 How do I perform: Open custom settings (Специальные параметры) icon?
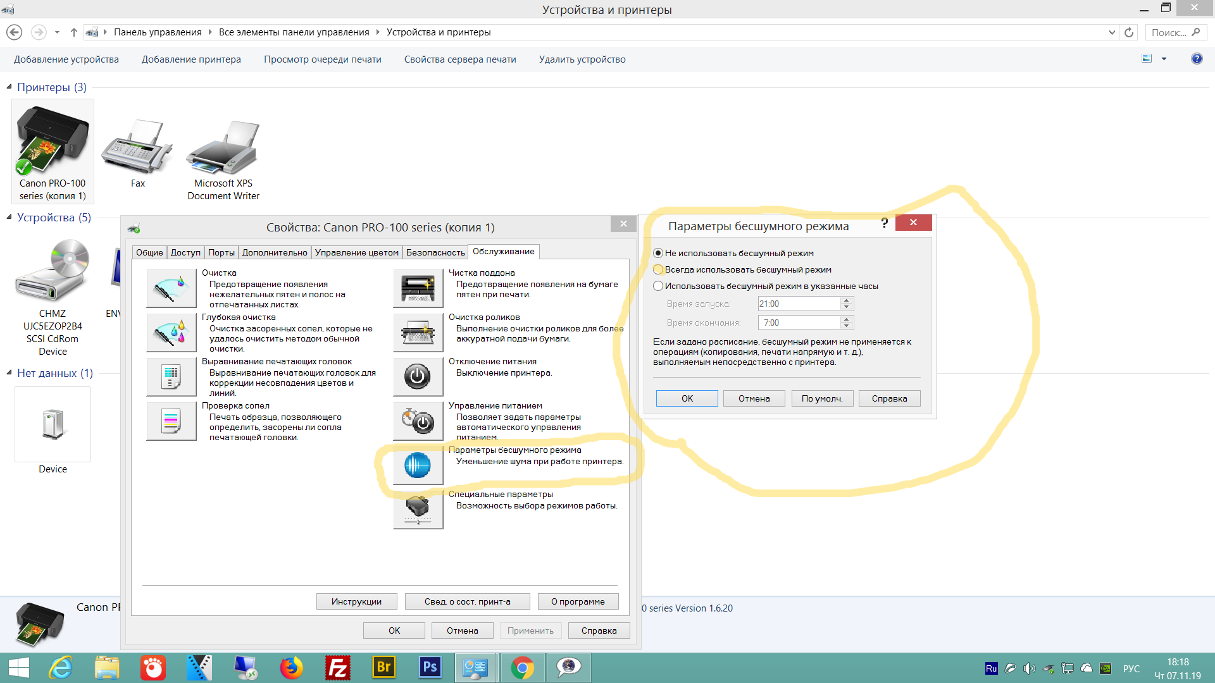[x=418, y=510]
